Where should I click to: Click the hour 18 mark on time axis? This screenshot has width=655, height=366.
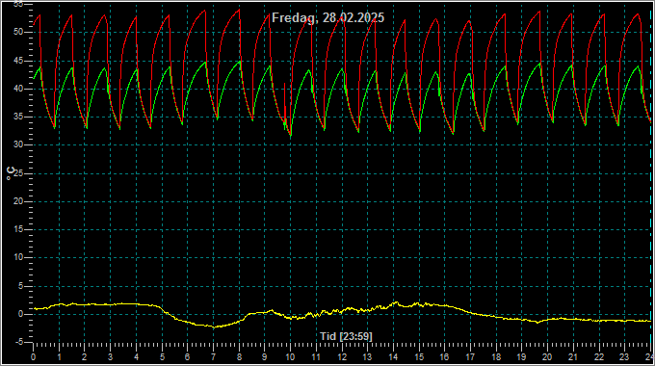(x=496, y=357)
